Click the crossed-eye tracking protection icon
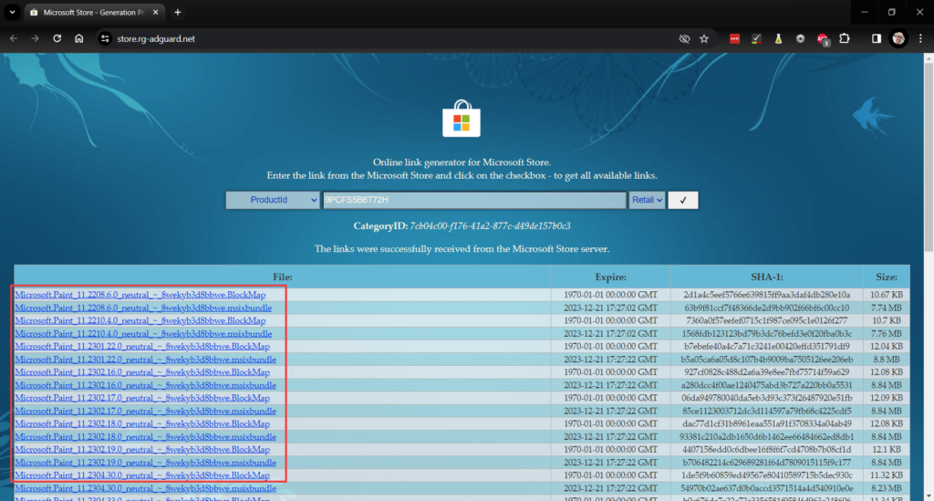Screen dimensions: 934x501 pyautogui.click(x=684, y=38)
